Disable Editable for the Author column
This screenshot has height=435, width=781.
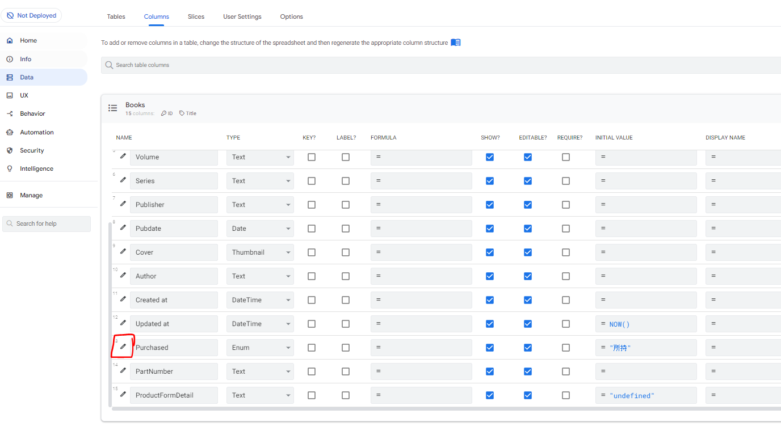527,276
